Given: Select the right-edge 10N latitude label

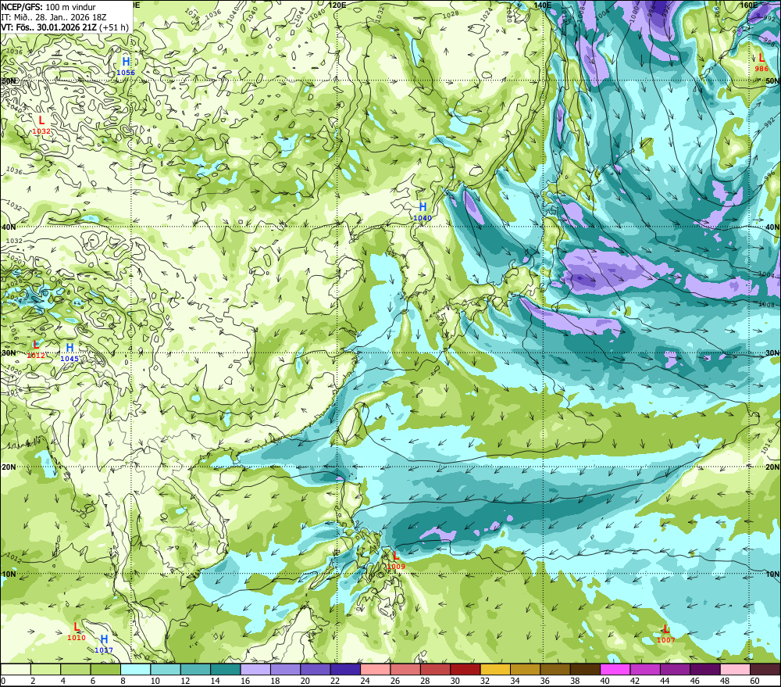Looking at the screenshot, I should coord(772,574).
